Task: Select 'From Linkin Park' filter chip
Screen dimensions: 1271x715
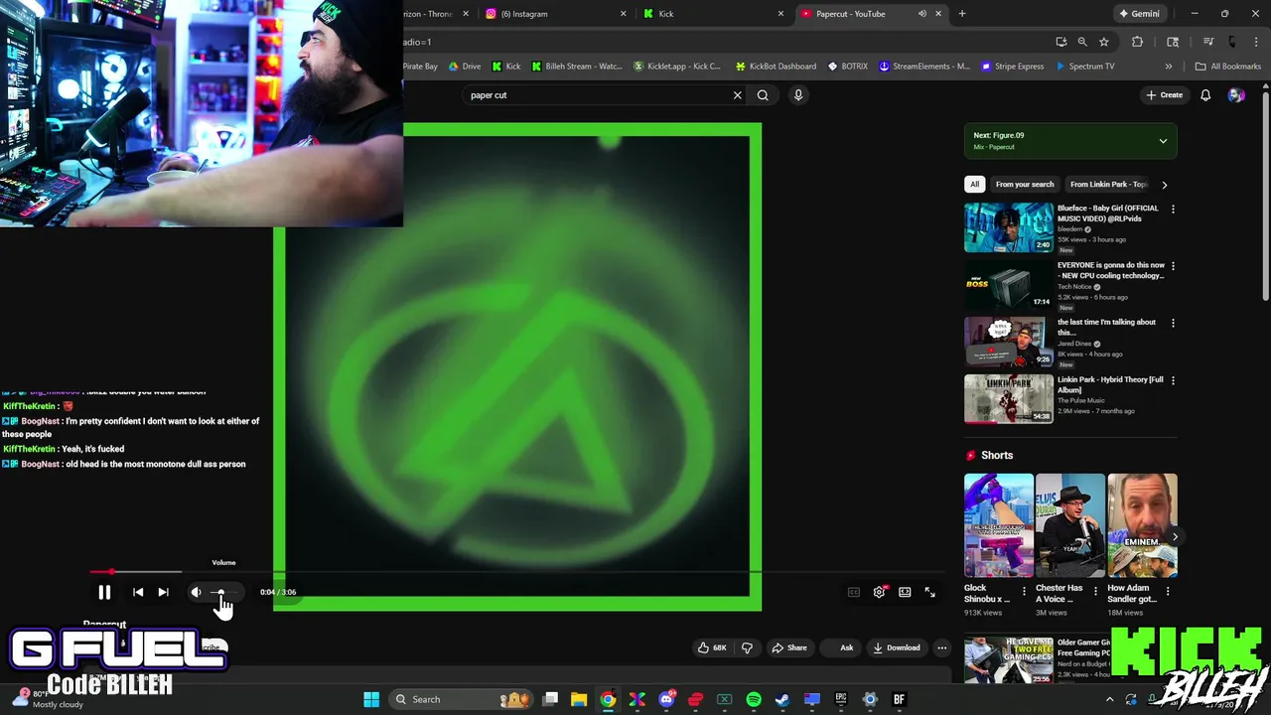Action: tap(1107, 184)
